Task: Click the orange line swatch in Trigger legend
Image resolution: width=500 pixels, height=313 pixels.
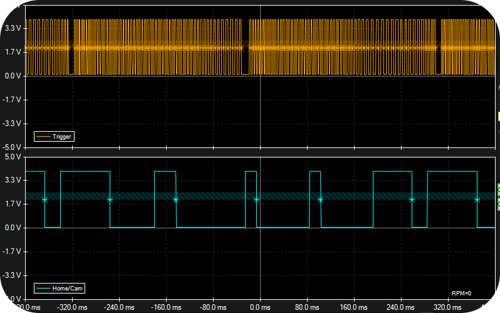Action: 43,137
